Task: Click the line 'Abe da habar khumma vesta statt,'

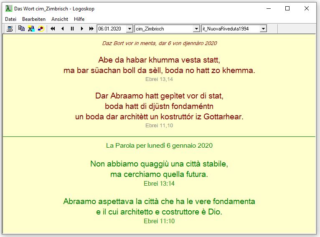Action: pos(159,60)
